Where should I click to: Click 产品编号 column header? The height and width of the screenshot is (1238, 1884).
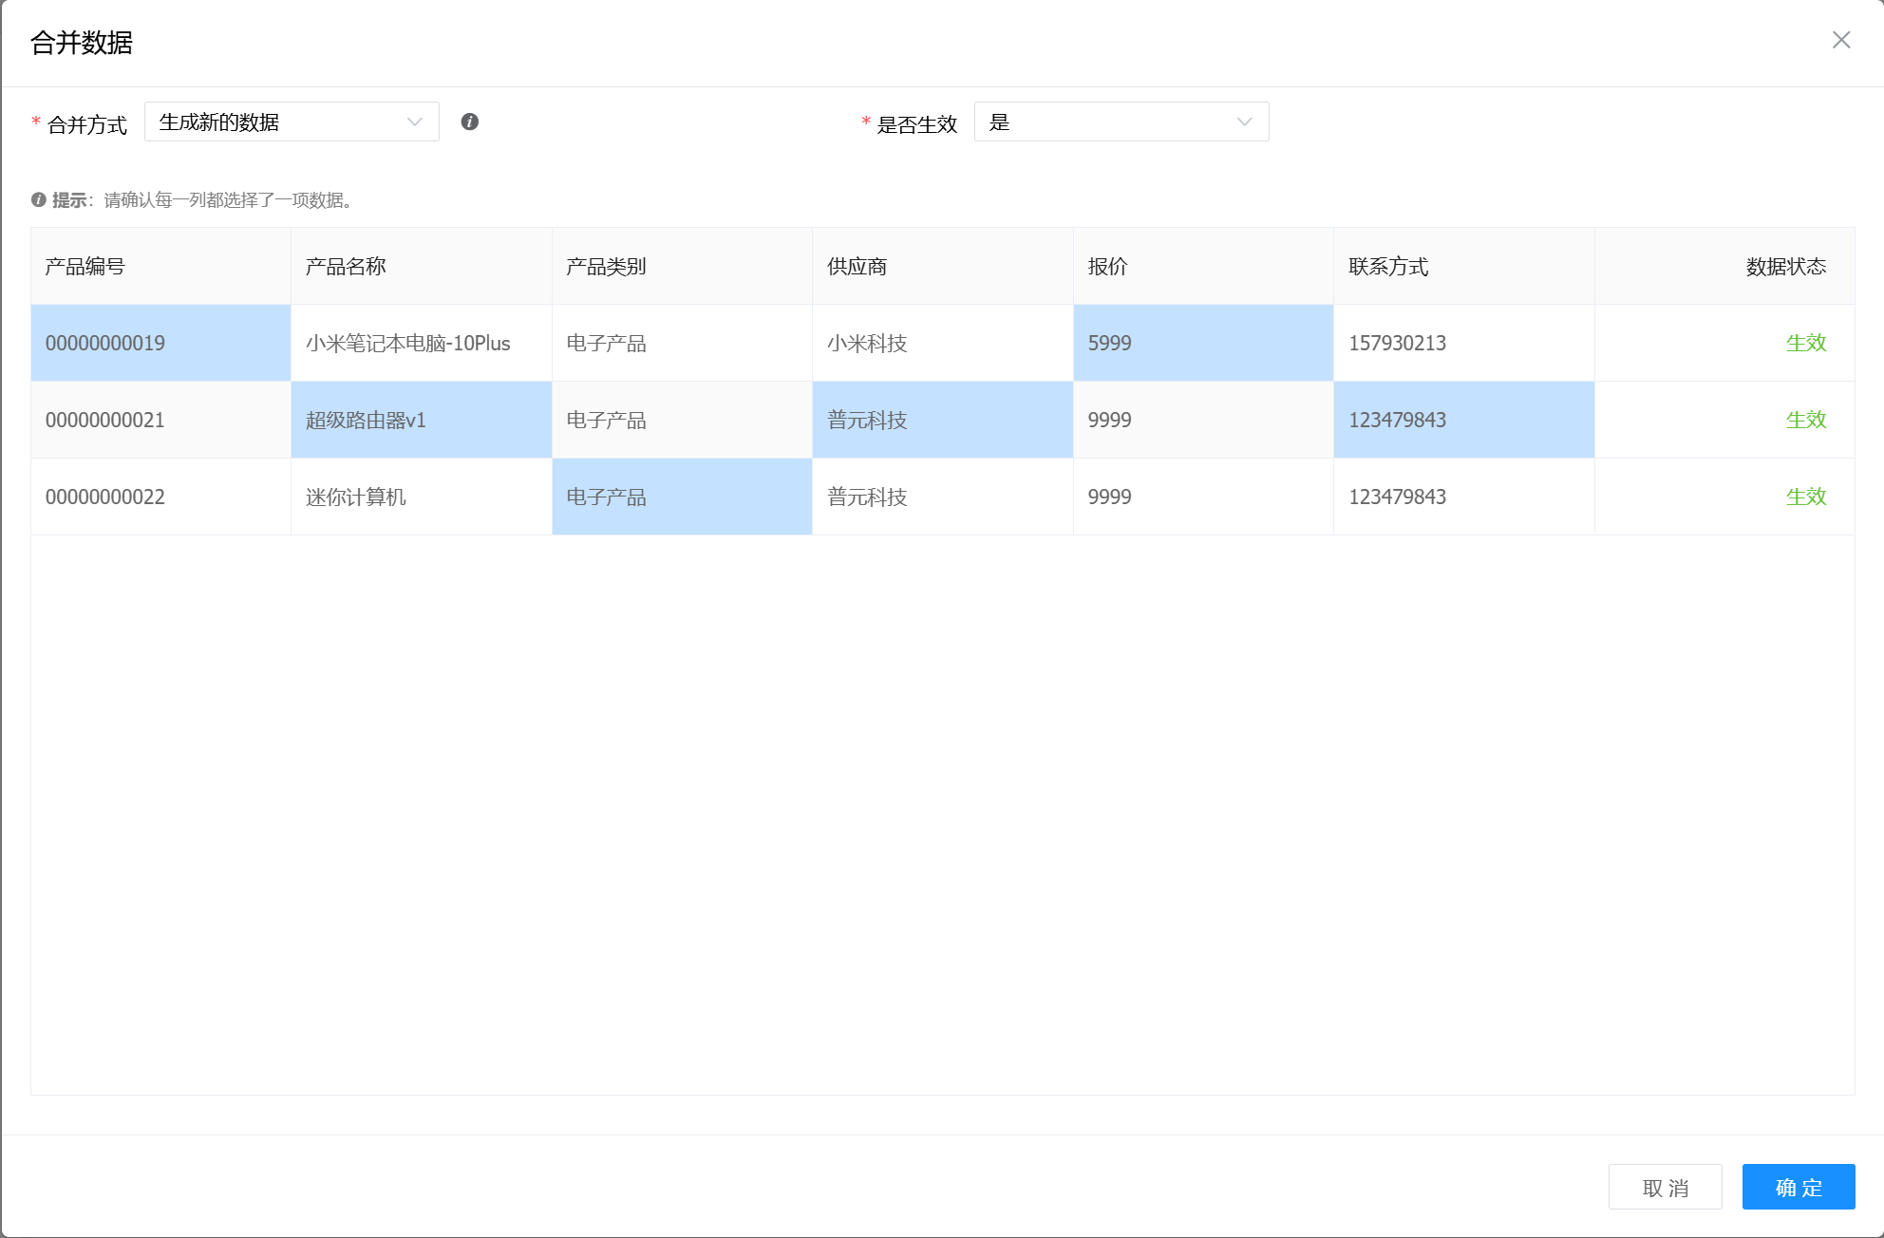tap(85, 267)
